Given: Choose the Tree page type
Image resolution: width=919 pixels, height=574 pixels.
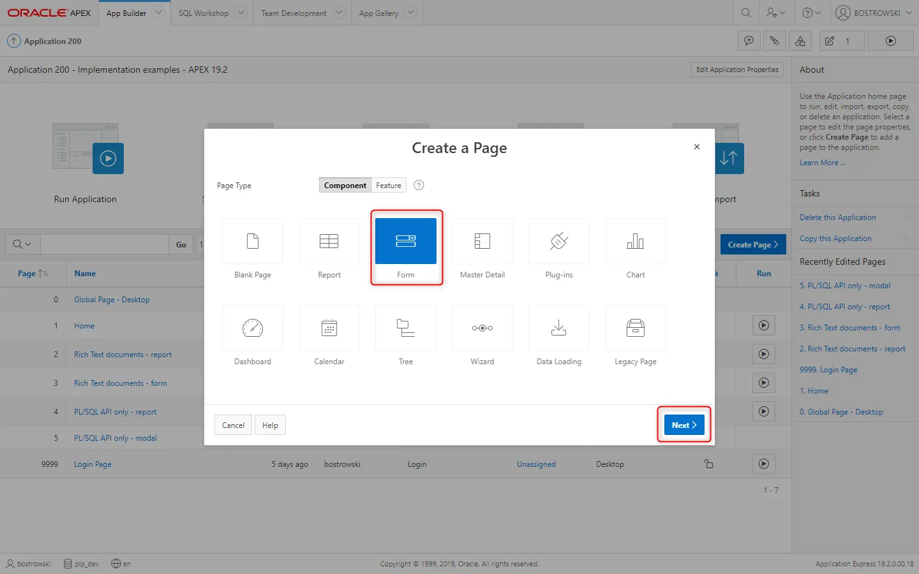Looking at the screenshot, I should pyautogui.click(x=406, y=328).
